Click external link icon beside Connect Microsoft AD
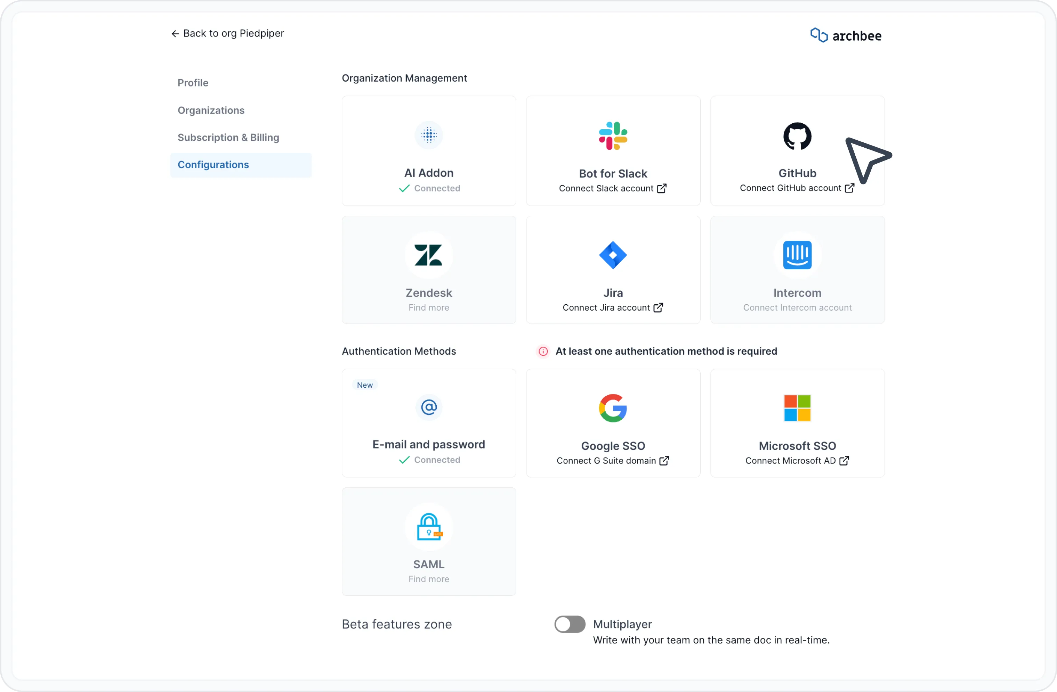The height and width of the screenshot is (692, 1057). click(x=844, y=461)
